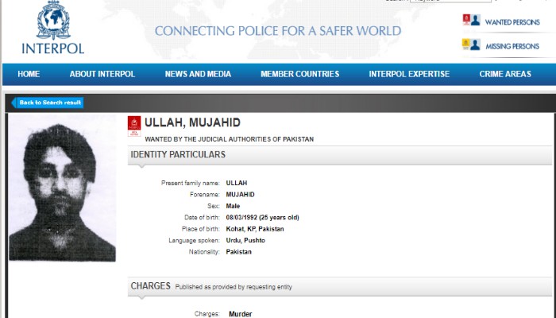
Task: Open the Wanted Persons red notice icon
Action: click(466, 20)
